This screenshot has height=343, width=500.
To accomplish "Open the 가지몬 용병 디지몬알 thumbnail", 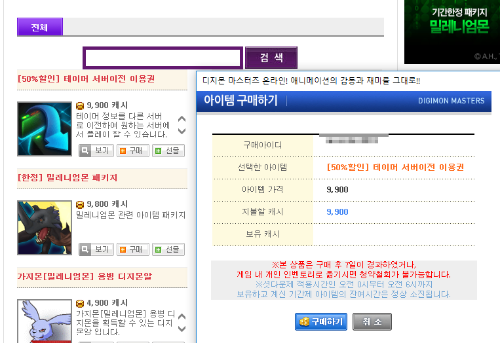I will coord(45,321).
